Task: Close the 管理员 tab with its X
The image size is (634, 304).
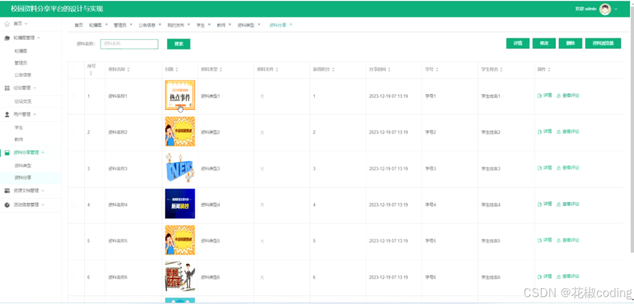Action: tap(131, 25)
